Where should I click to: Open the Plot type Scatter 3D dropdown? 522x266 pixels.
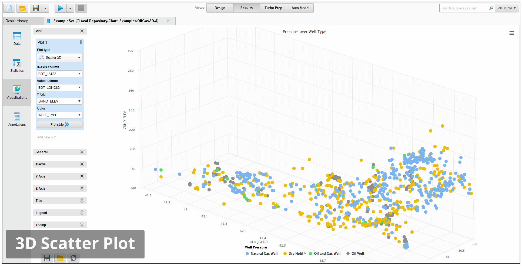click(x=59, y=57)
